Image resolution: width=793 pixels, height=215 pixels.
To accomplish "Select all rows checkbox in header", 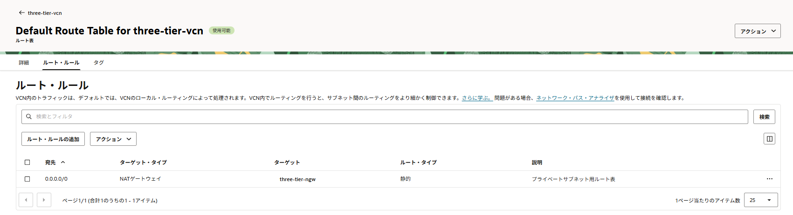I will (x=27, y=162).
